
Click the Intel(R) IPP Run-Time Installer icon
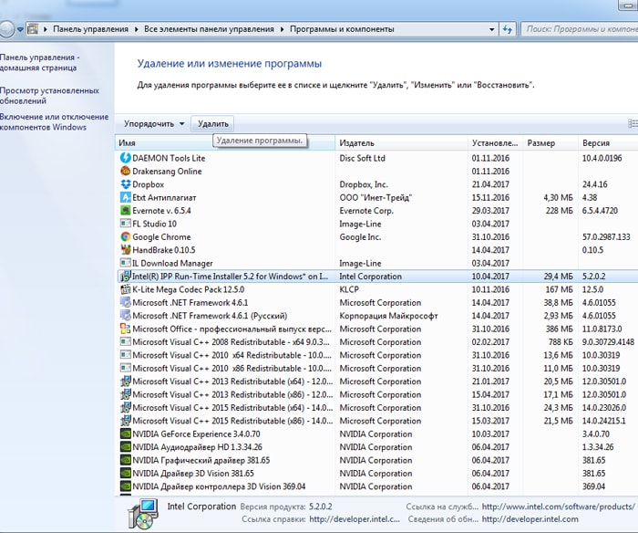tap(126, 276)
